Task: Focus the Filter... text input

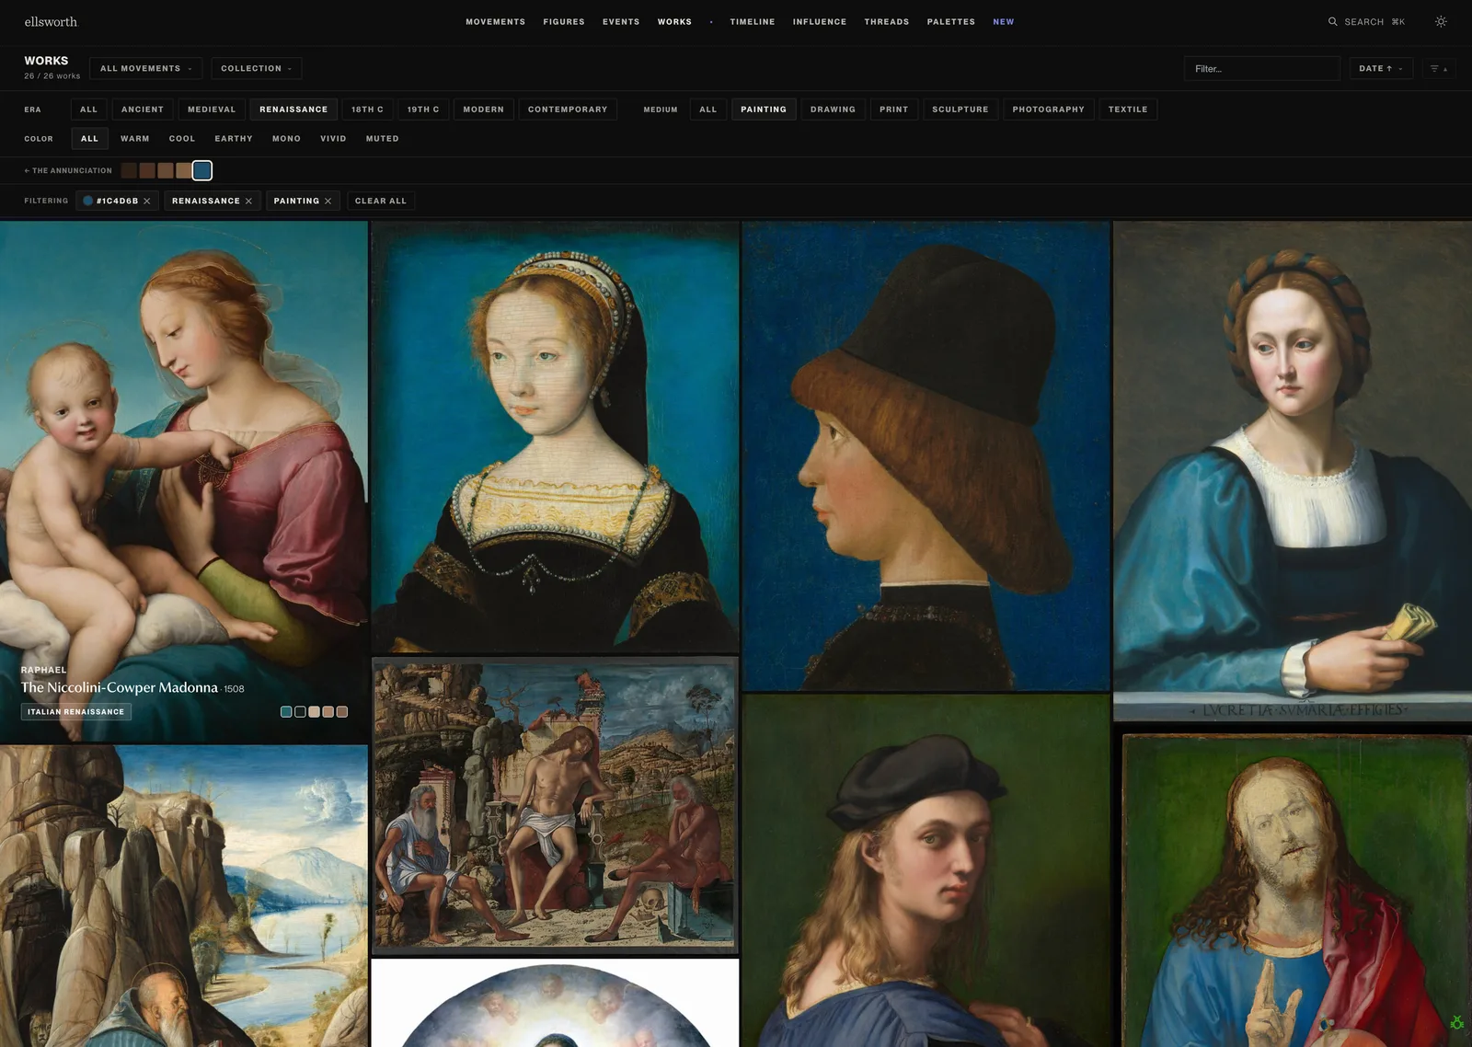Action: pyautogui.click(x=1261, y=68)
